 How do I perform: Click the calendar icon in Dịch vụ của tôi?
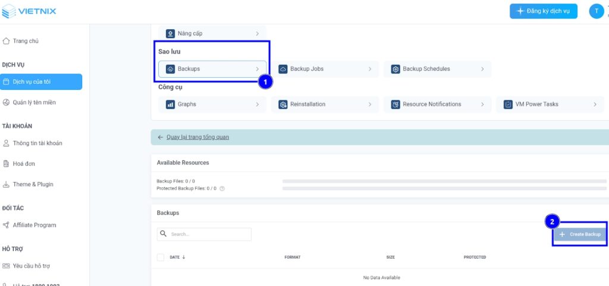point(6,82)
